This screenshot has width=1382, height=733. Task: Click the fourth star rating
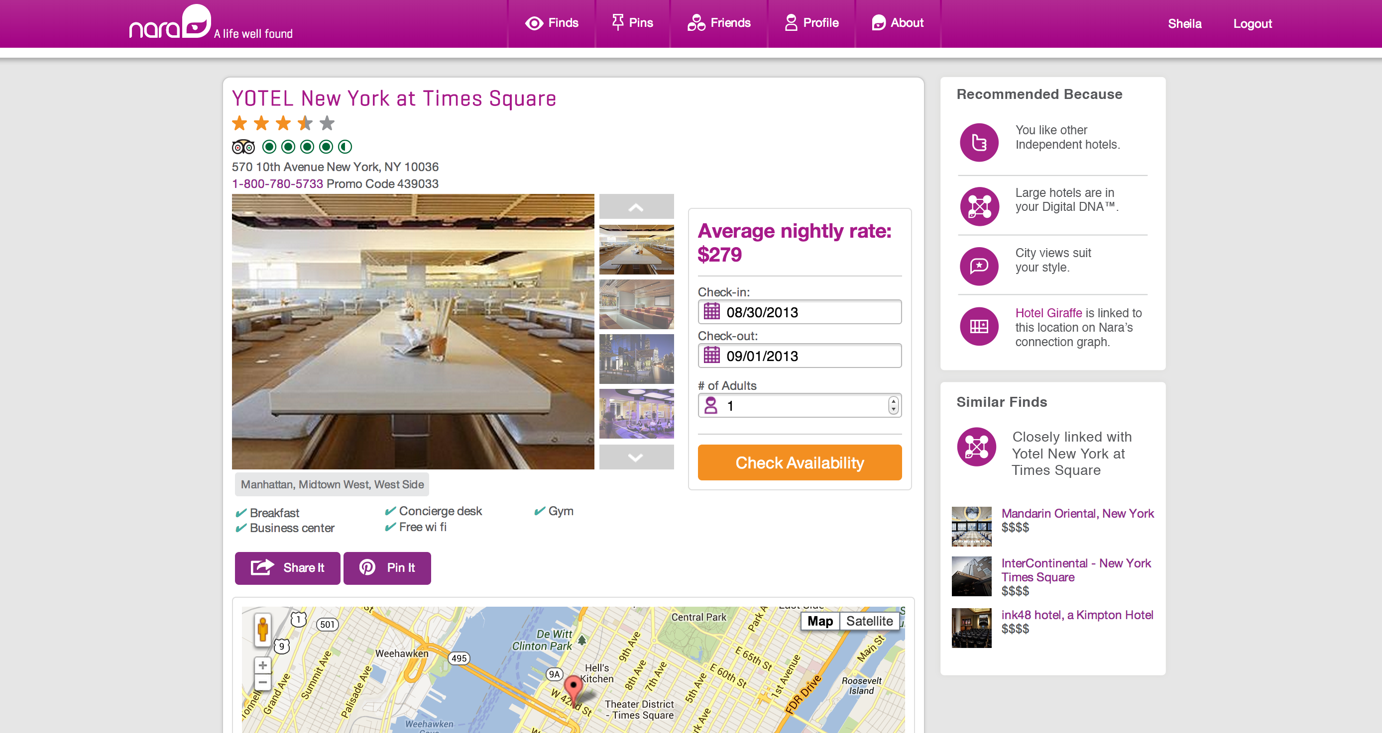305,123
